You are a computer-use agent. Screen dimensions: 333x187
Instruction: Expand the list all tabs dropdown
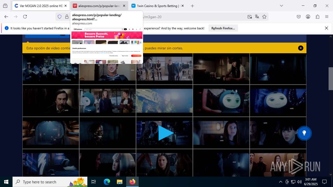click(281, 6)
